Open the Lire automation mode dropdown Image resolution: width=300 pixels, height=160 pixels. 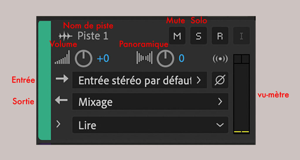150,125
